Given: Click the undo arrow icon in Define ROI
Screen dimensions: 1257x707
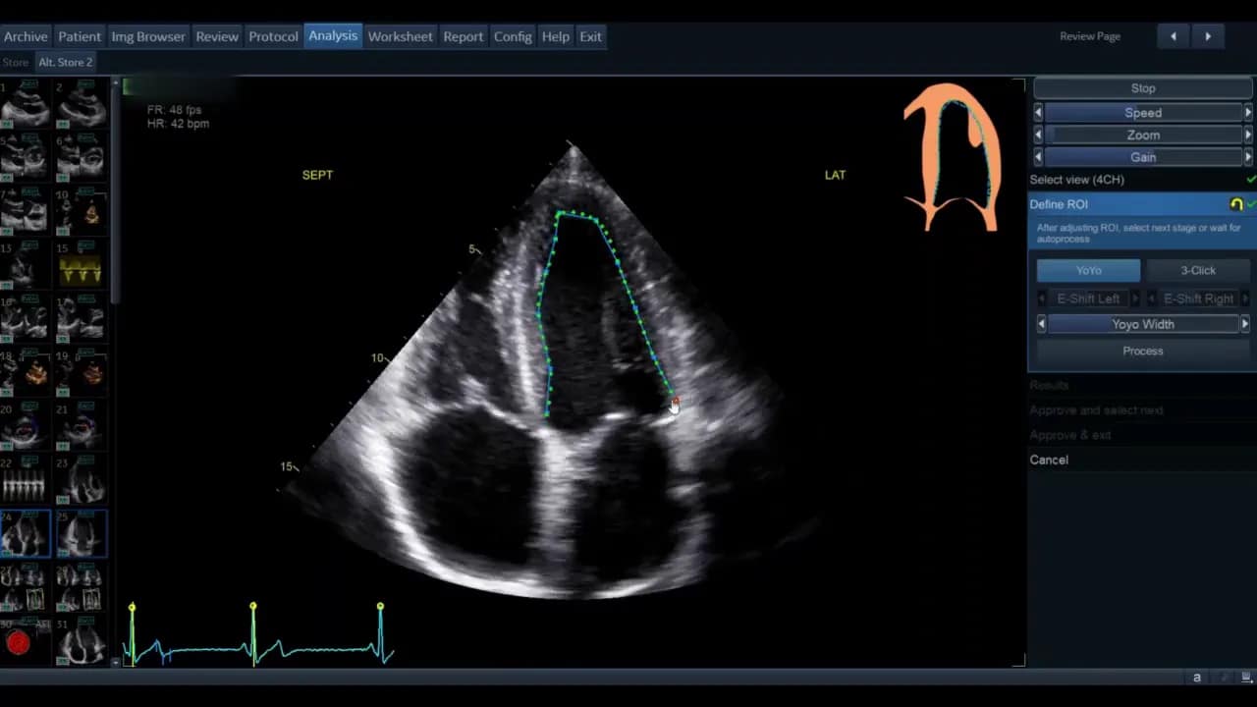Looking at the screenshot, I should (x=1236, y=204).
